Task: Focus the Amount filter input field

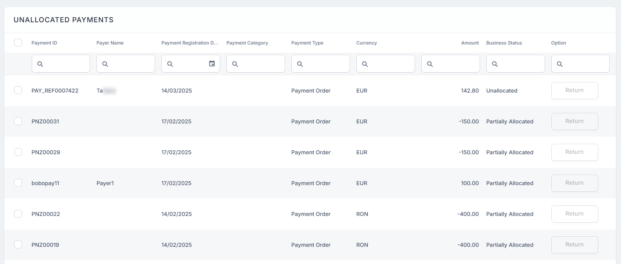Action: click(x=455, y=64)
